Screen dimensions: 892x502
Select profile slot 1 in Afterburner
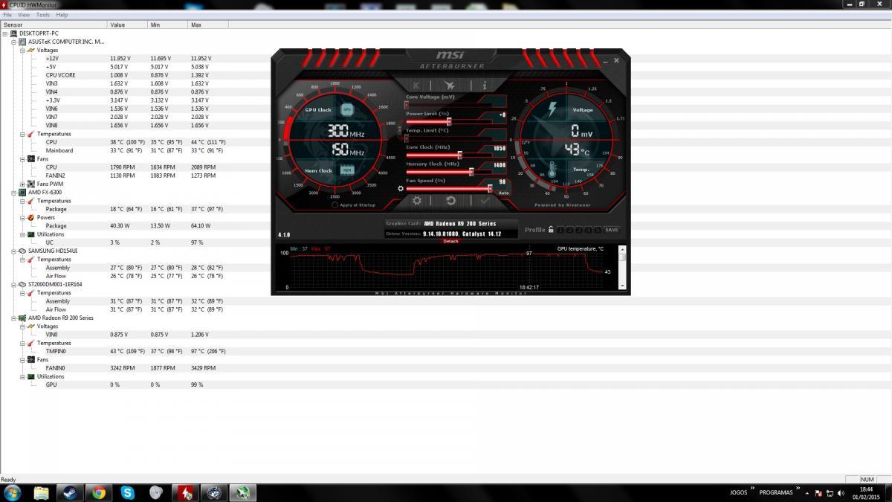coord(561,230)
